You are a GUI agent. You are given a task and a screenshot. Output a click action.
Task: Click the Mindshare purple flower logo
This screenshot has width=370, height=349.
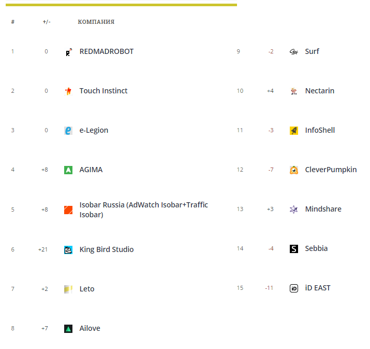pos(294,210)
